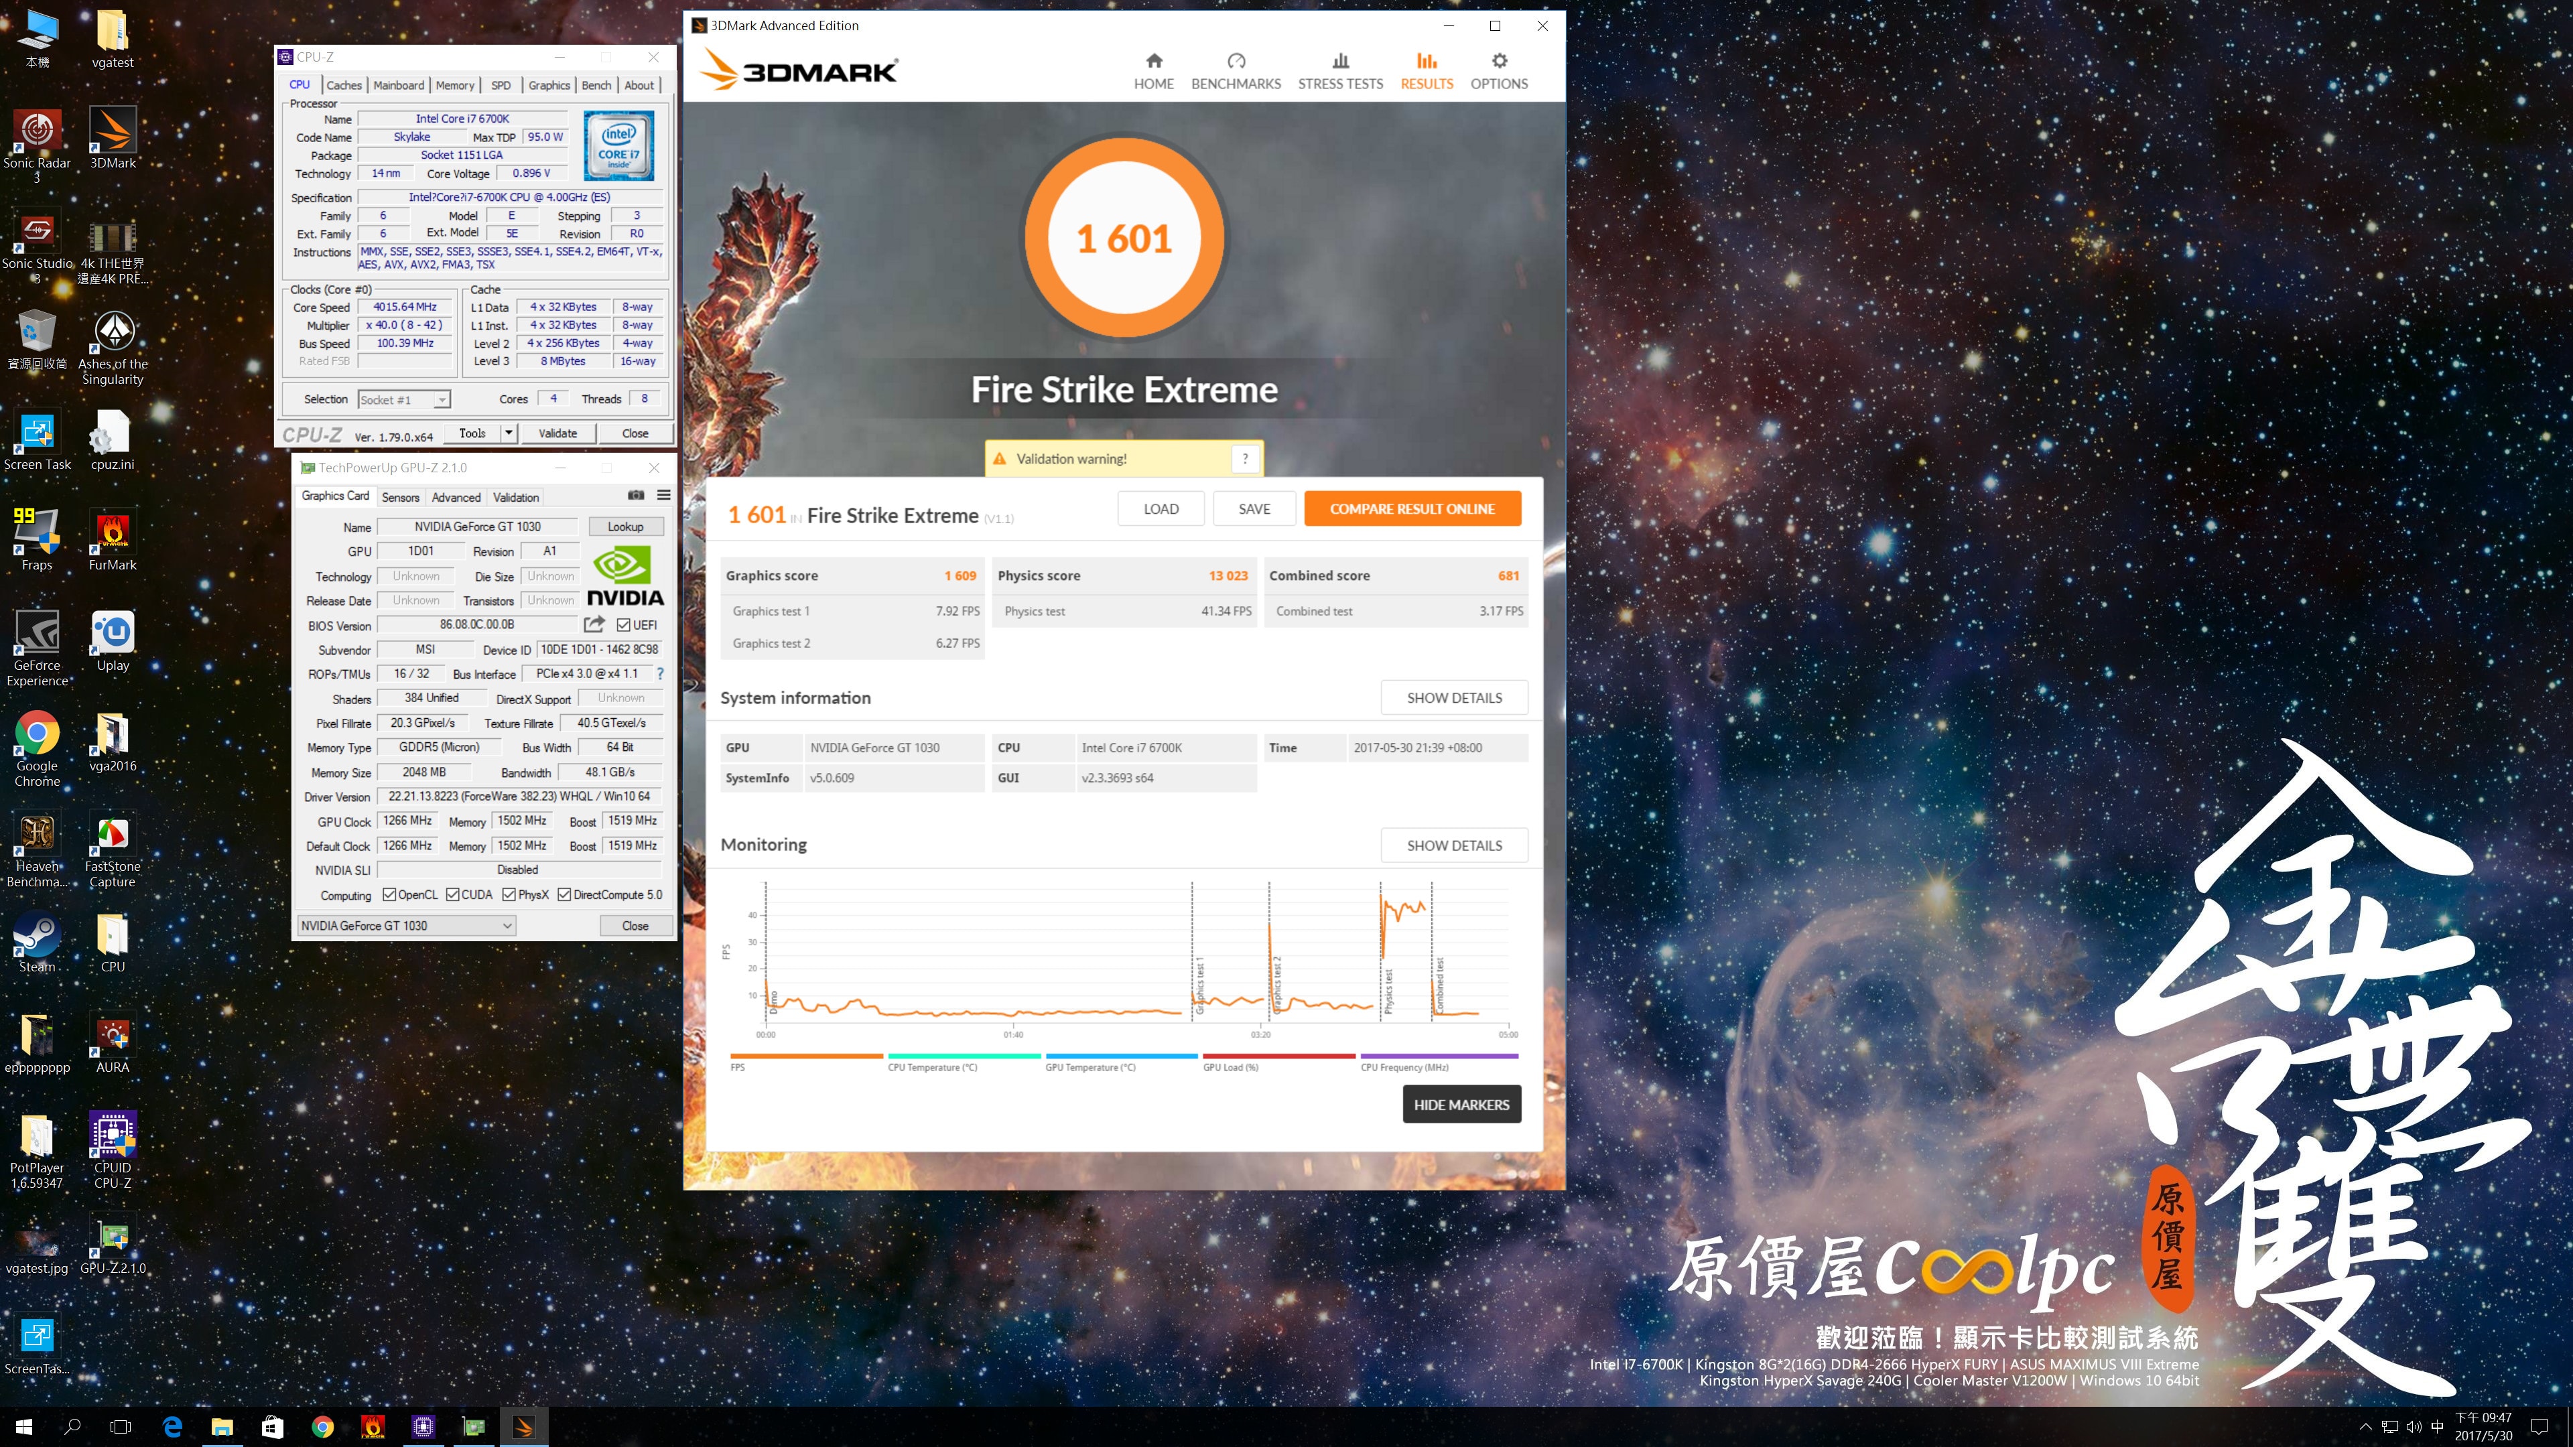
Task: Toggle the DirectCompute 5.0 checkbox
Action: tap(564, 895)
